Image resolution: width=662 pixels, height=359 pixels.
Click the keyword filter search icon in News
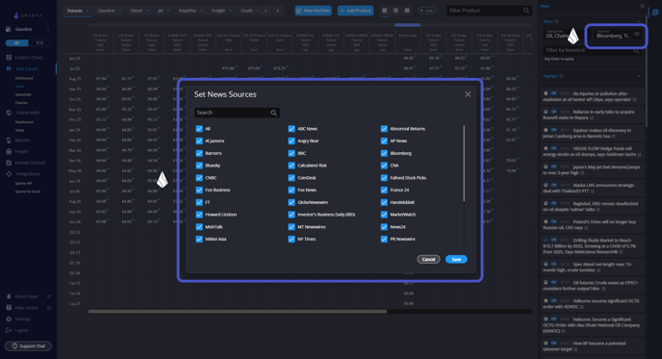pyautogui.click(x=636, y=50)
